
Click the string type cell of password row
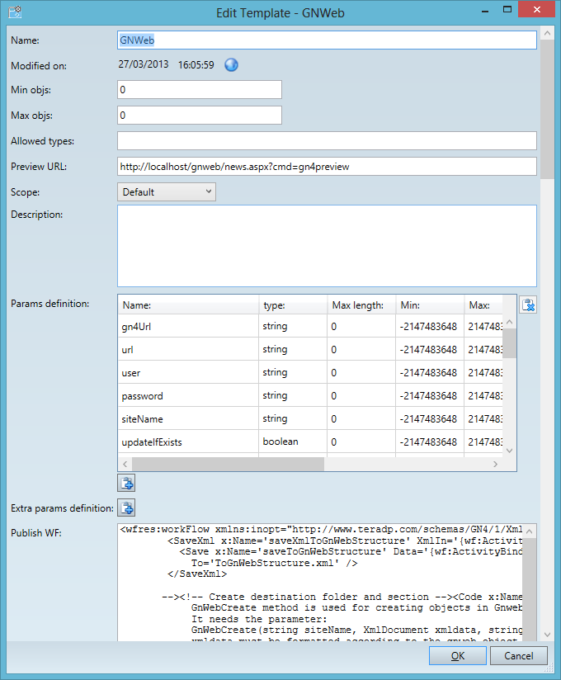[293, 395]
